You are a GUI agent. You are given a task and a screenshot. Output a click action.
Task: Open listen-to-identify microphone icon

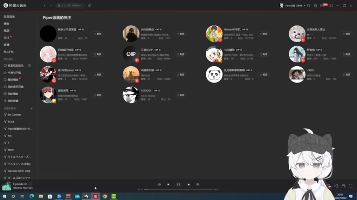(x=90, y=5)
